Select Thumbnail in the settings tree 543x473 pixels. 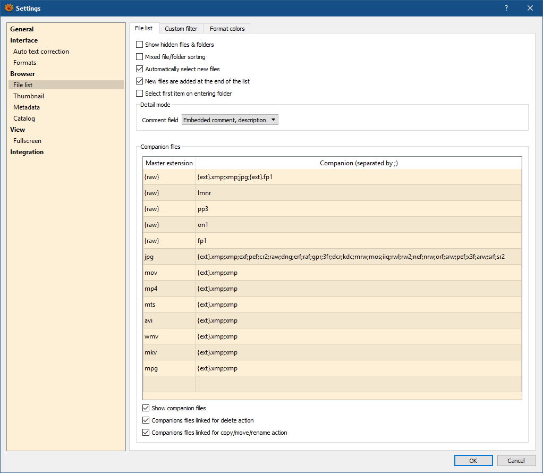coord(29,96)
